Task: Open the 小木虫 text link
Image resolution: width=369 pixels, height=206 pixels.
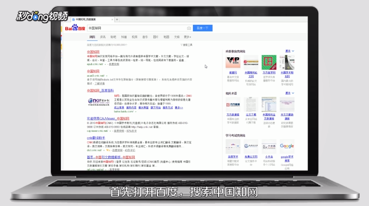Action: (269, 157)
